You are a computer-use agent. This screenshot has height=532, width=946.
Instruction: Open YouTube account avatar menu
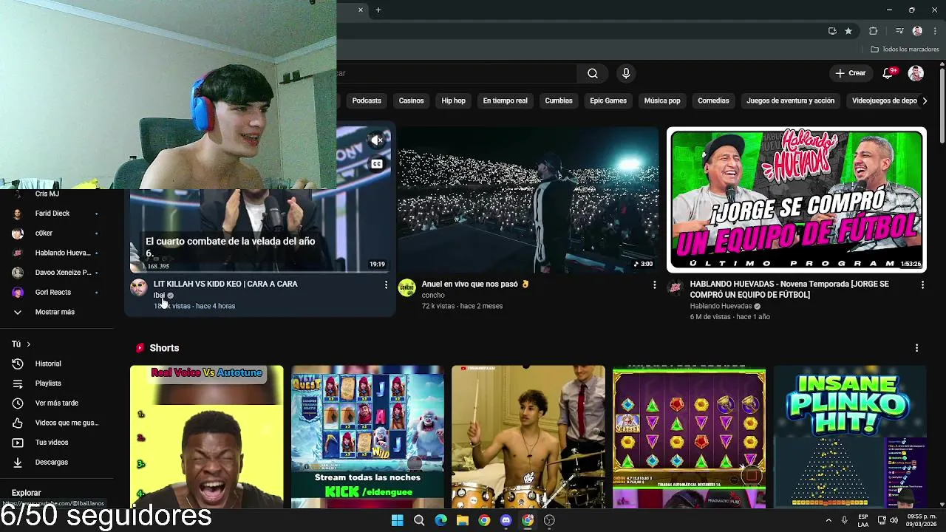pyautogui.click(x=916, y=73)
